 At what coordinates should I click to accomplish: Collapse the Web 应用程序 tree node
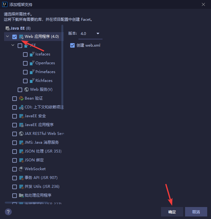tap(7, 37)
